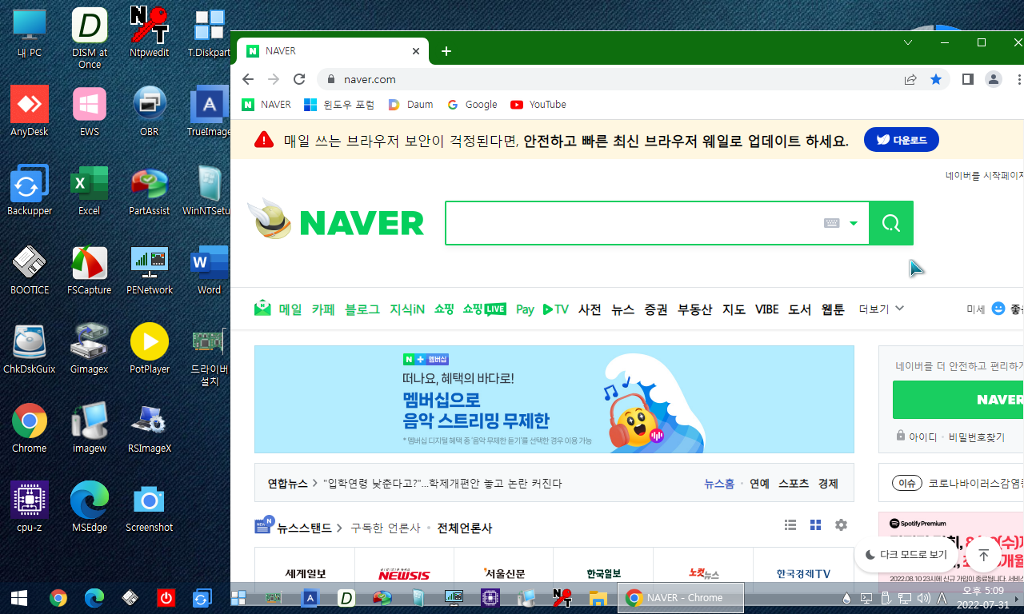Jump to the top with the up-arrow button
The height and width of the screenshot is (614, 1024).
coord(984,555)
